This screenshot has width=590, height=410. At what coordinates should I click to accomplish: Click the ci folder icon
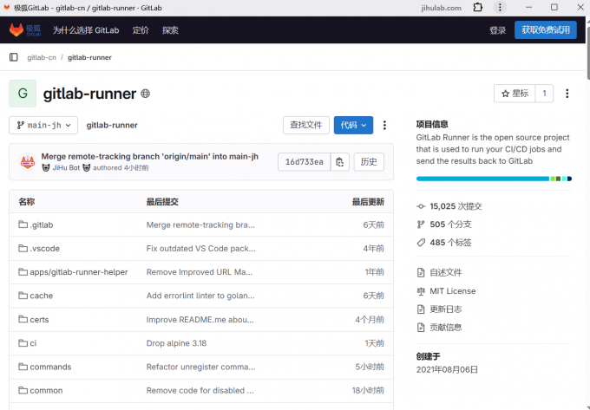[23, 343]
